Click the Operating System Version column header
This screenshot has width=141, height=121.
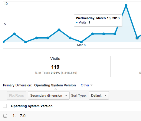tap(32, 106)
